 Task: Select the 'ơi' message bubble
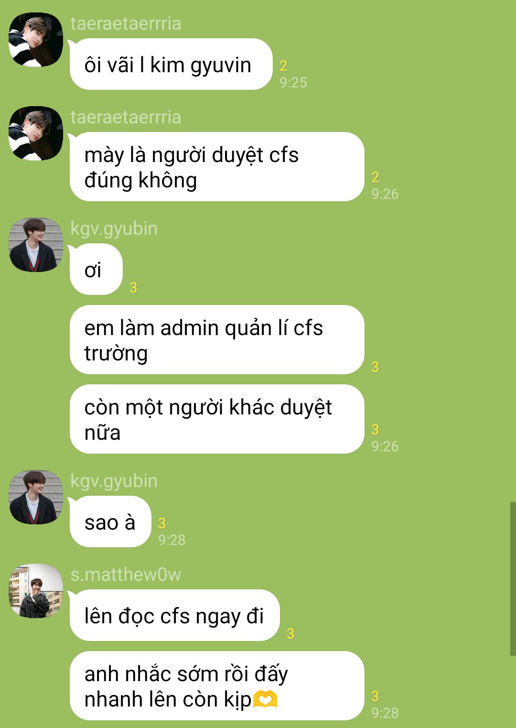[96, 269]
